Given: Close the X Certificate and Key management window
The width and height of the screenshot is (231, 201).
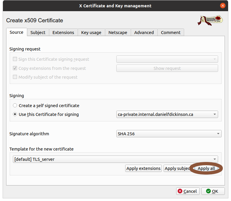Looking at the screenshot, I should 222,6.
